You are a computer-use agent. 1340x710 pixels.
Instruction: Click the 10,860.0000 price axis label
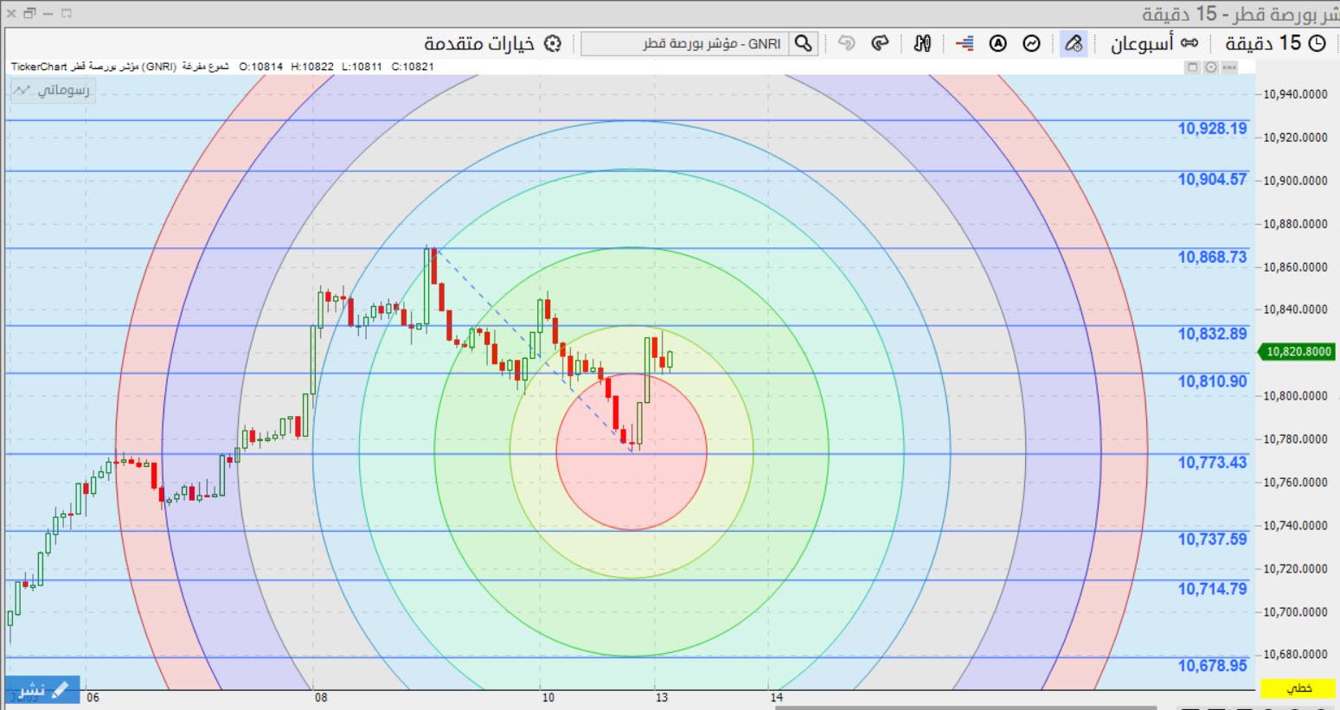(x=1295, y=267)
